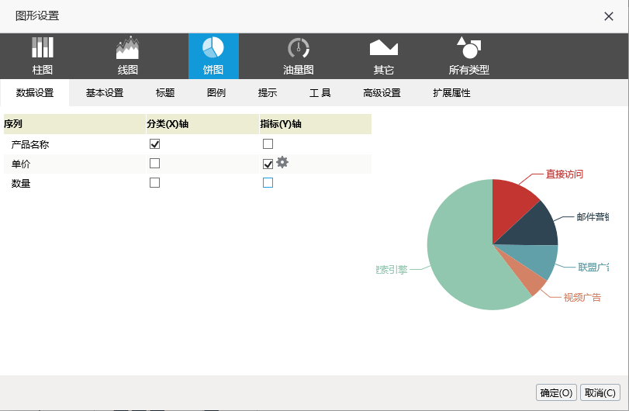Uncheck 单价 指标(Y)轴 checkbox
The height and width of the screenshot is (411, 629).
(268, 164)
